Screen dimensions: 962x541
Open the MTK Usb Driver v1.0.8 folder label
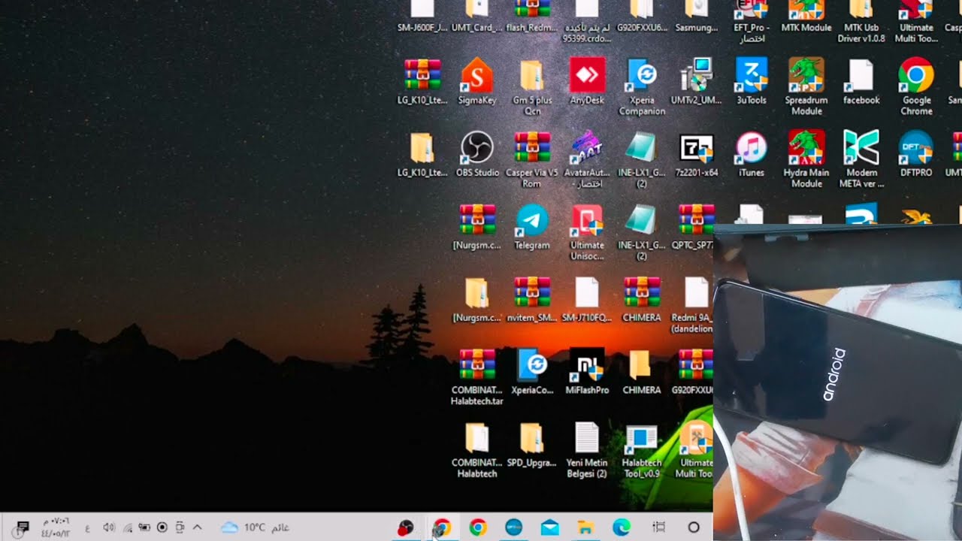click(861, 33)
